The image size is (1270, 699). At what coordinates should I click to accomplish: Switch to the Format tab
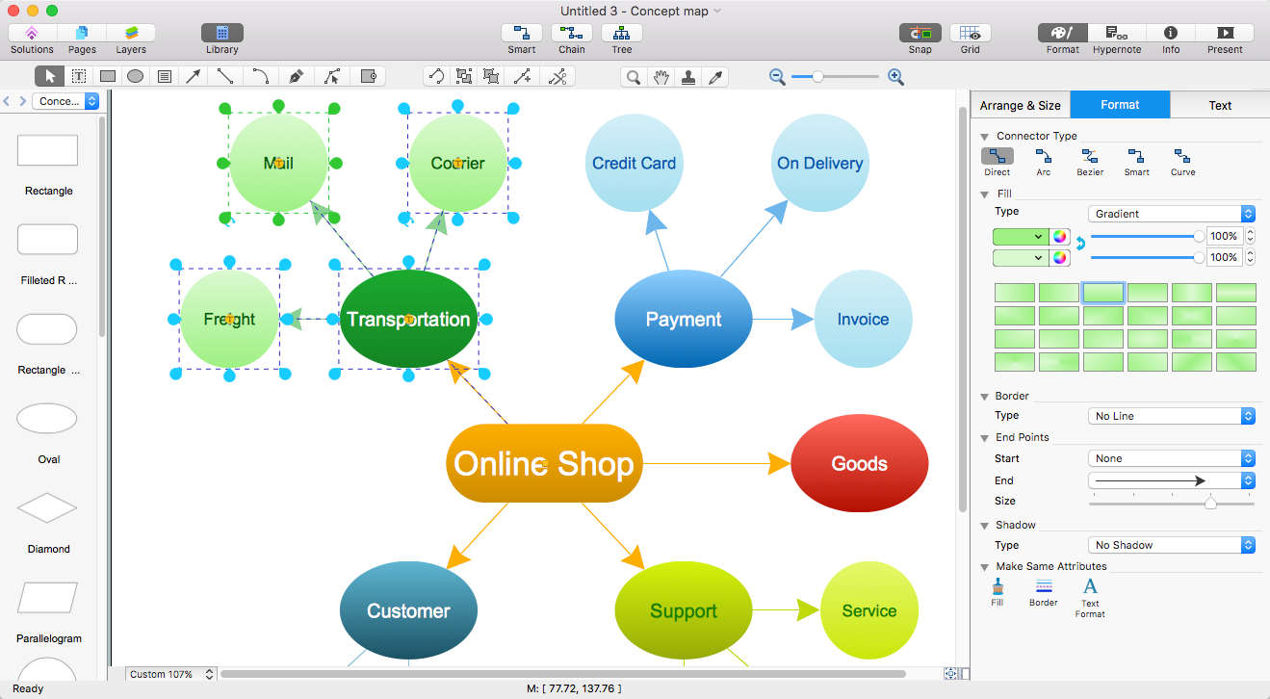point(1120,105)
